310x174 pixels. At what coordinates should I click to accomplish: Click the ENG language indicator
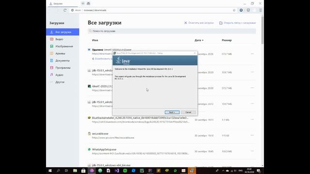pos(240,171)
